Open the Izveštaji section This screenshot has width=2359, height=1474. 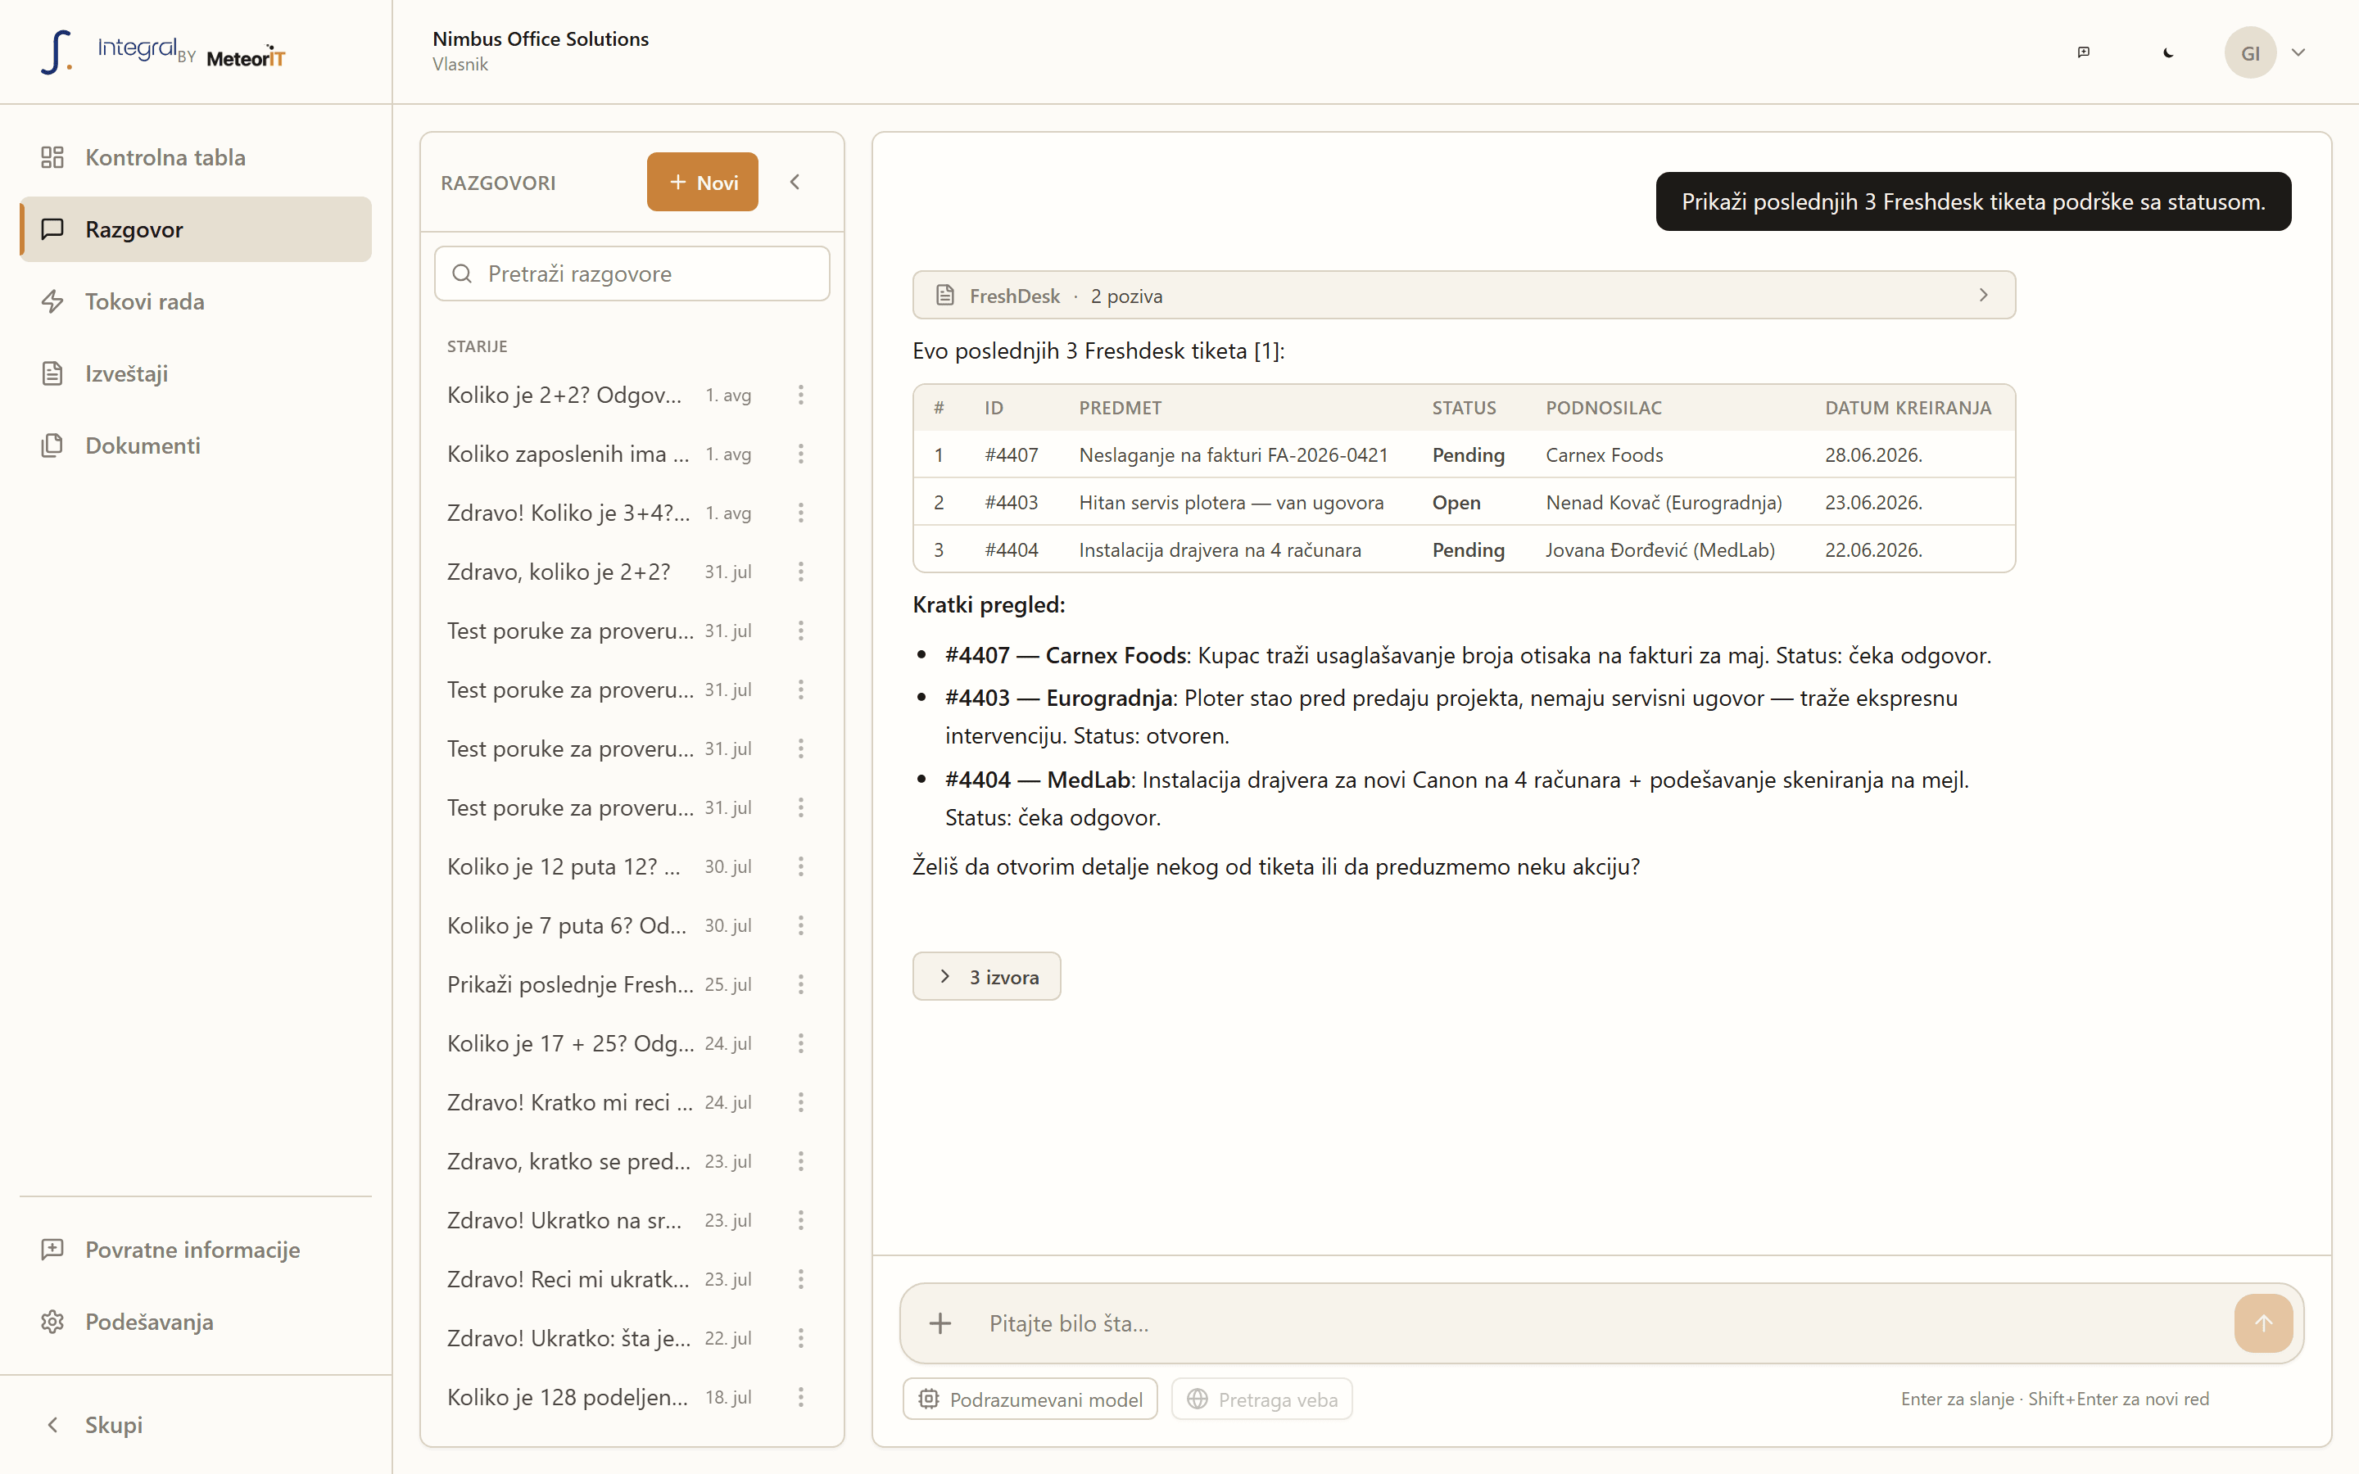(195, 373)
